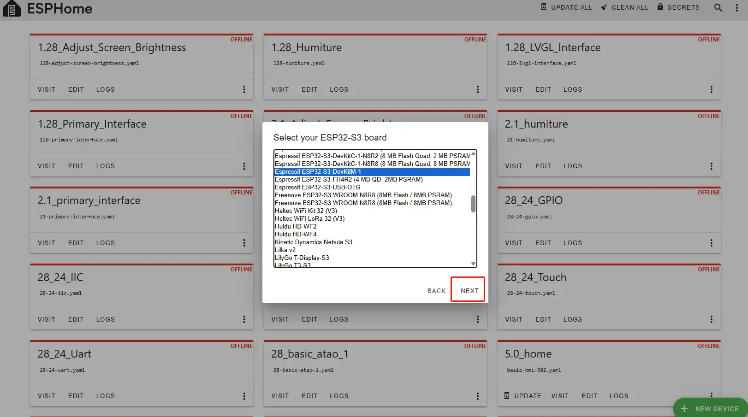Viewport: 748px width, 417px height.
Task: Click the board list scrollbar thumb
Action: pos(473,204)
